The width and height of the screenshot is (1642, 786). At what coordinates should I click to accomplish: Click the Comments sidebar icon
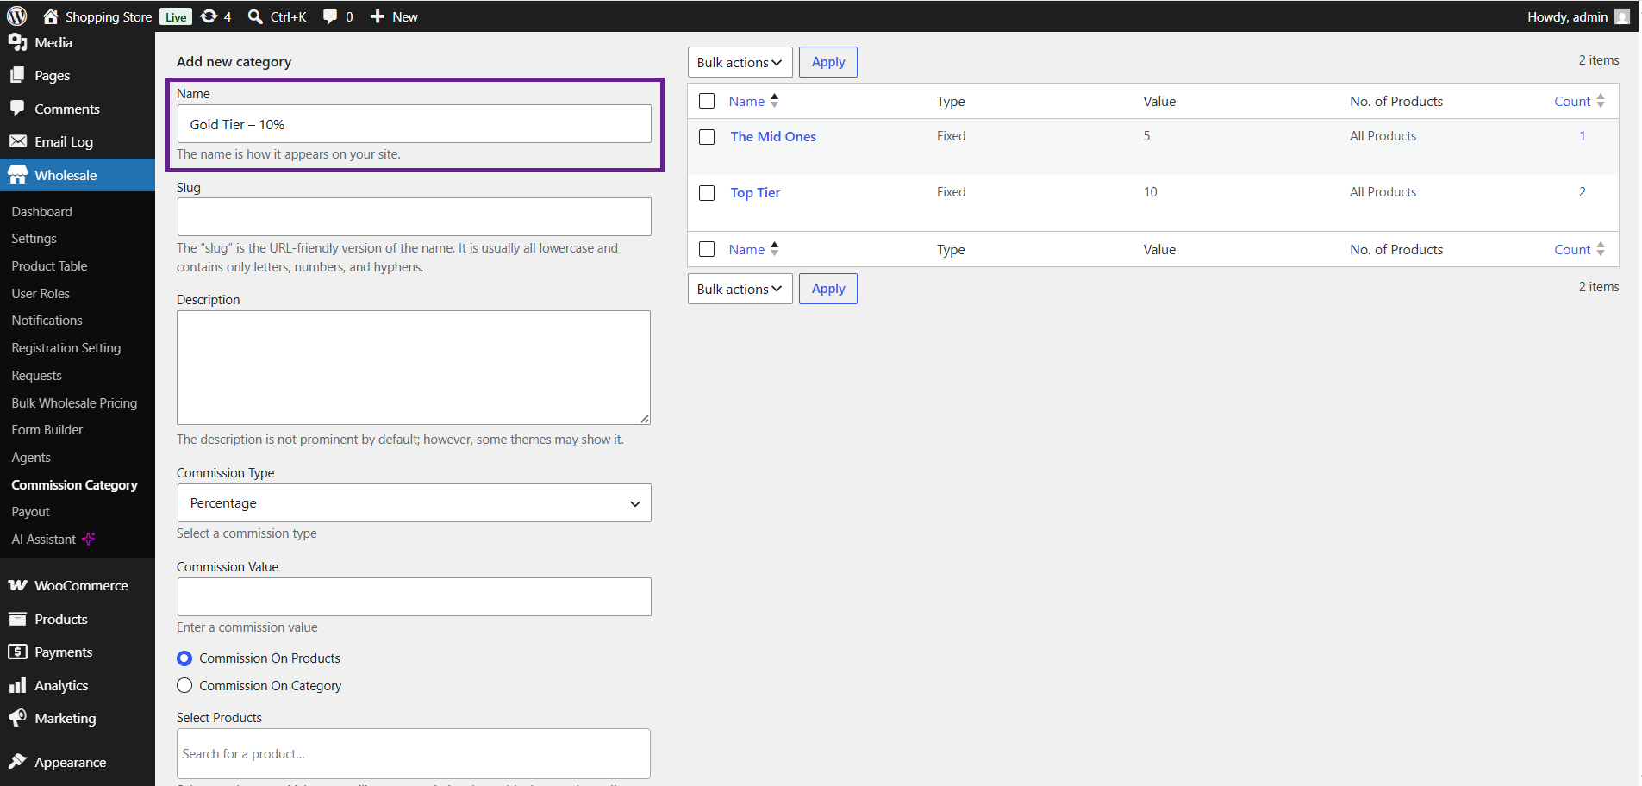[x=17, y=109]
